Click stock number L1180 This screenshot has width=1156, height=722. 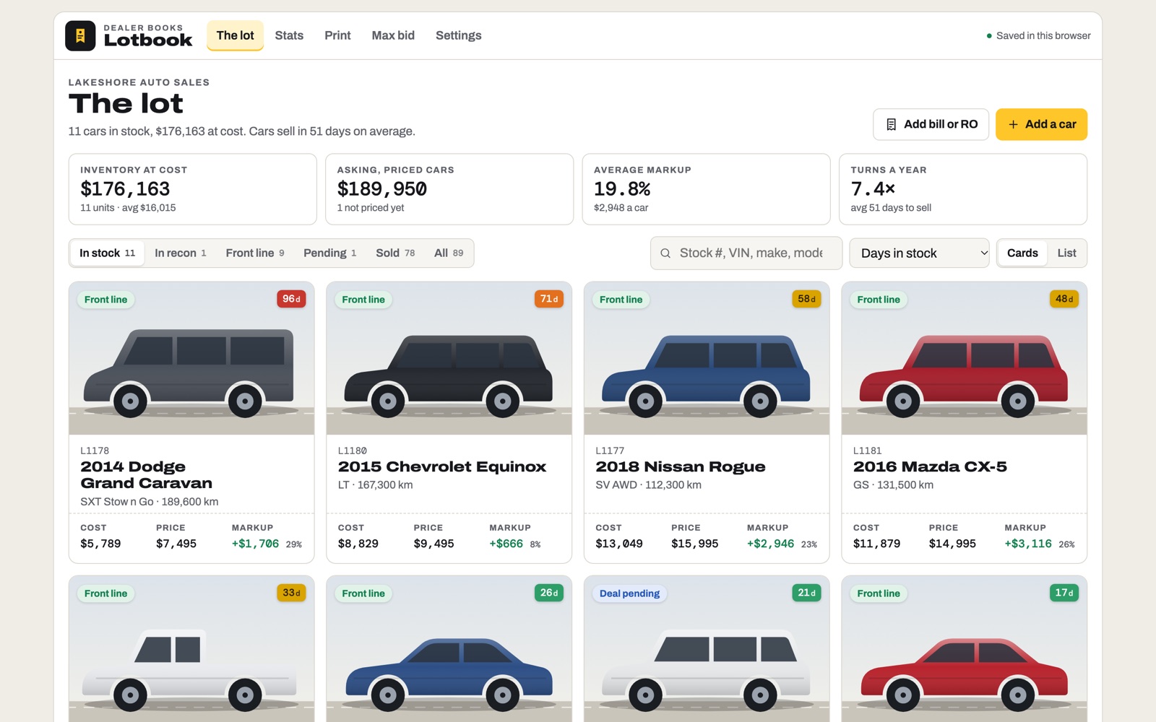[x=353, y=451]
